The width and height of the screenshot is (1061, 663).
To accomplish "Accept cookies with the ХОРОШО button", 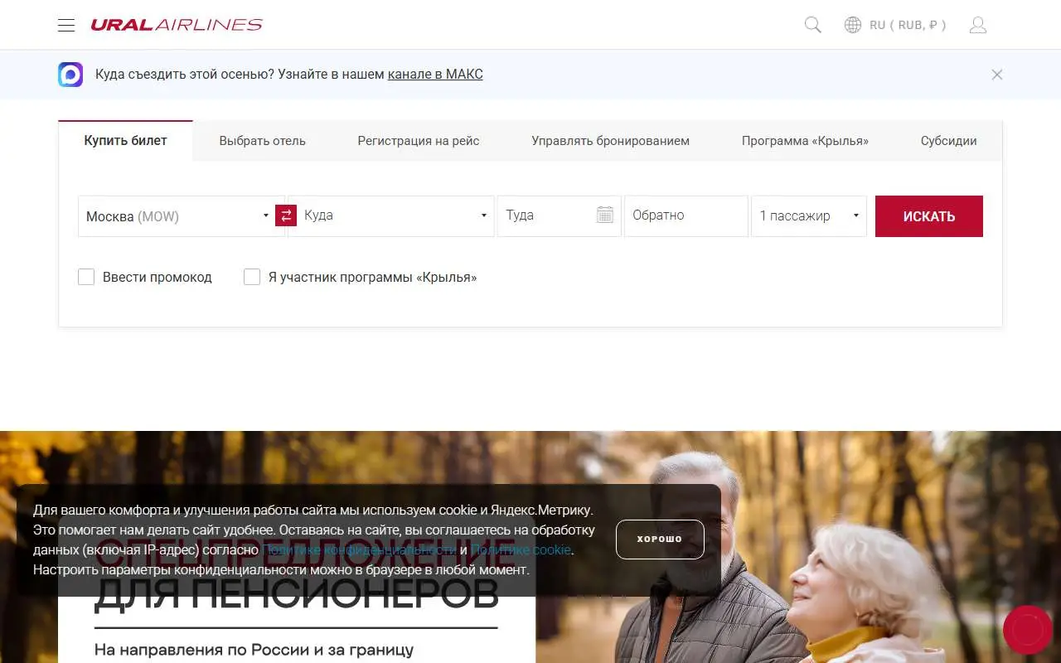I will click(x=660, y=540).
